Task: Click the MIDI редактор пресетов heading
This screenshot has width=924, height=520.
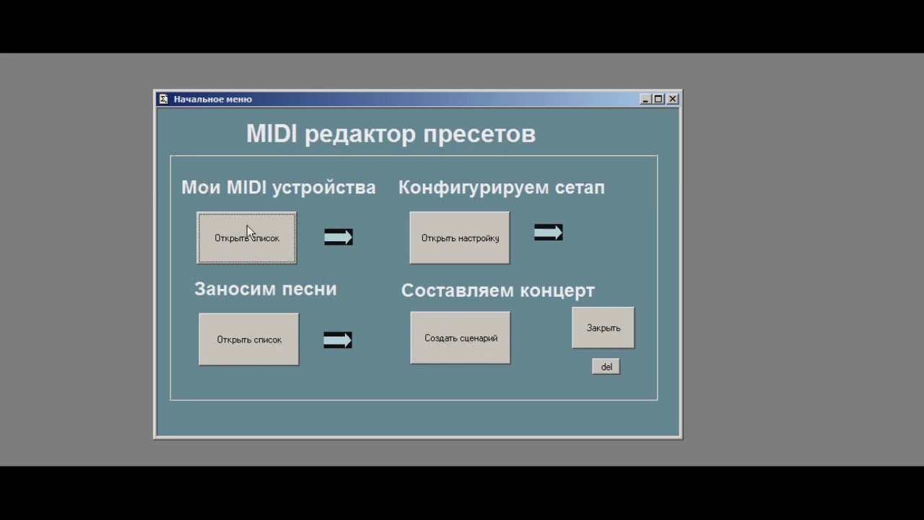Action: tap(391, 134)
